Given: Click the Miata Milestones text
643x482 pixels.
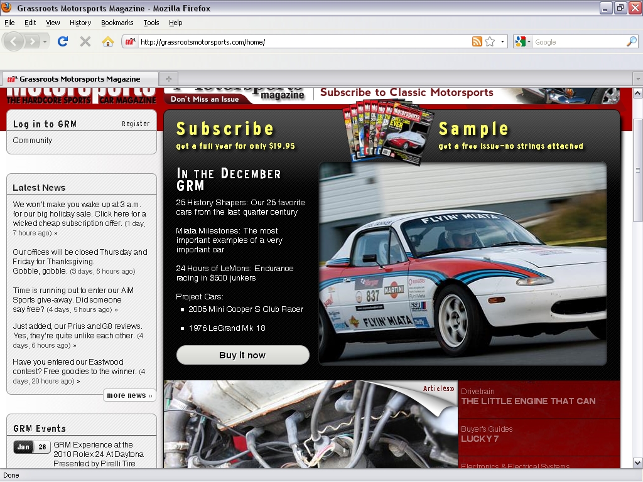Looking at the screenshot, I should [229, 240].
